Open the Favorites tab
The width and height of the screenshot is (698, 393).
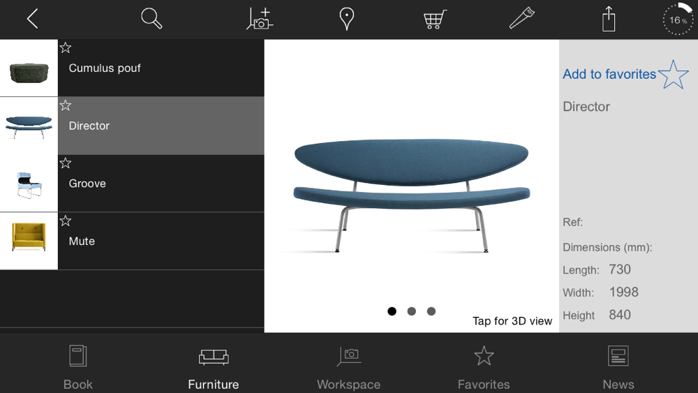[x=484, y=368]
